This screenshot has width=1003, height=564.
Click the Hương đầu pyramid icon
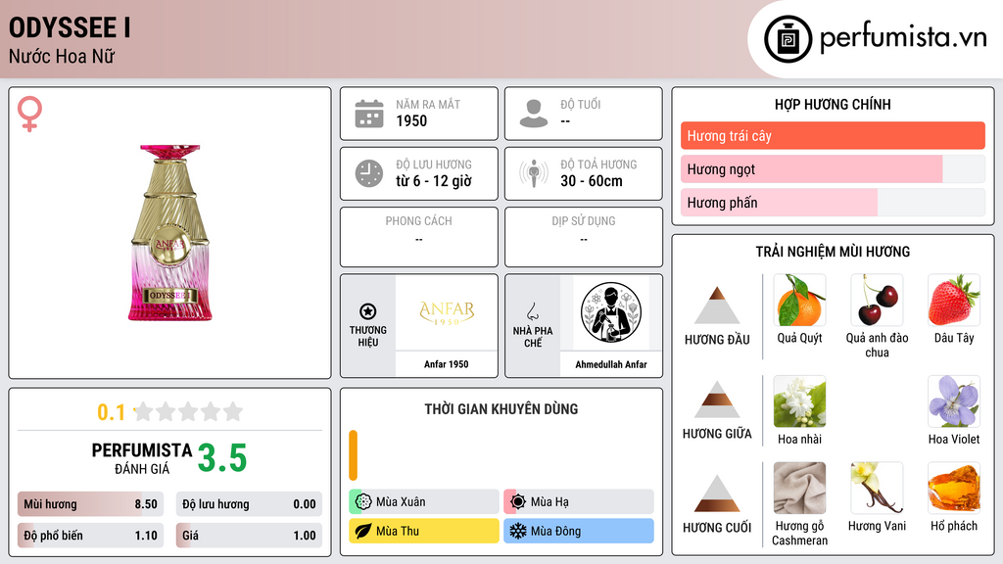717,305
